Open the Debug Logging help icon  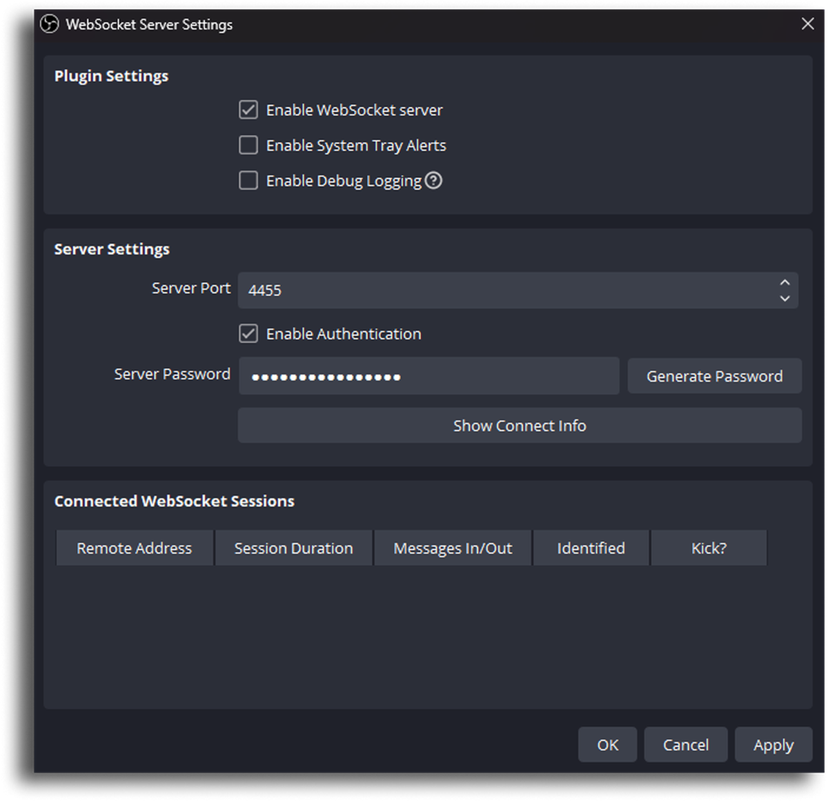(x=433, y=181)
